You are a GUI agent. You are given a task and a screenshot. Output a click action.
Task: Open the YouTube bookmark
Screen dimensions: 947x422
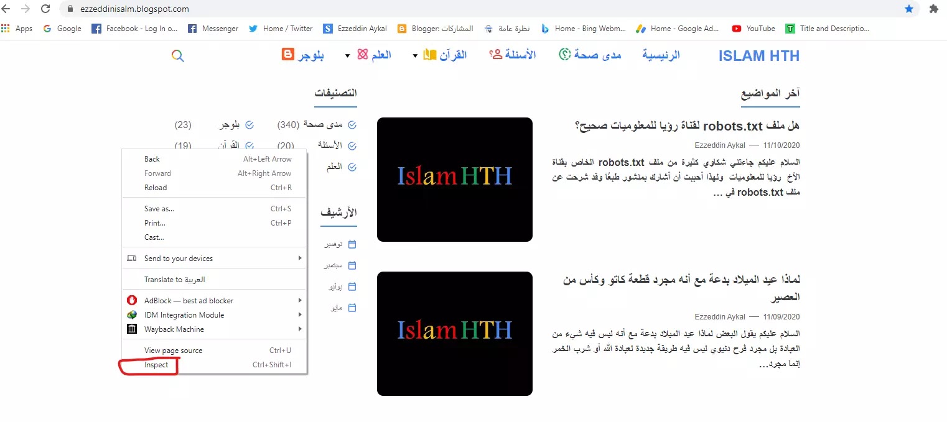(x=753, y=28)
